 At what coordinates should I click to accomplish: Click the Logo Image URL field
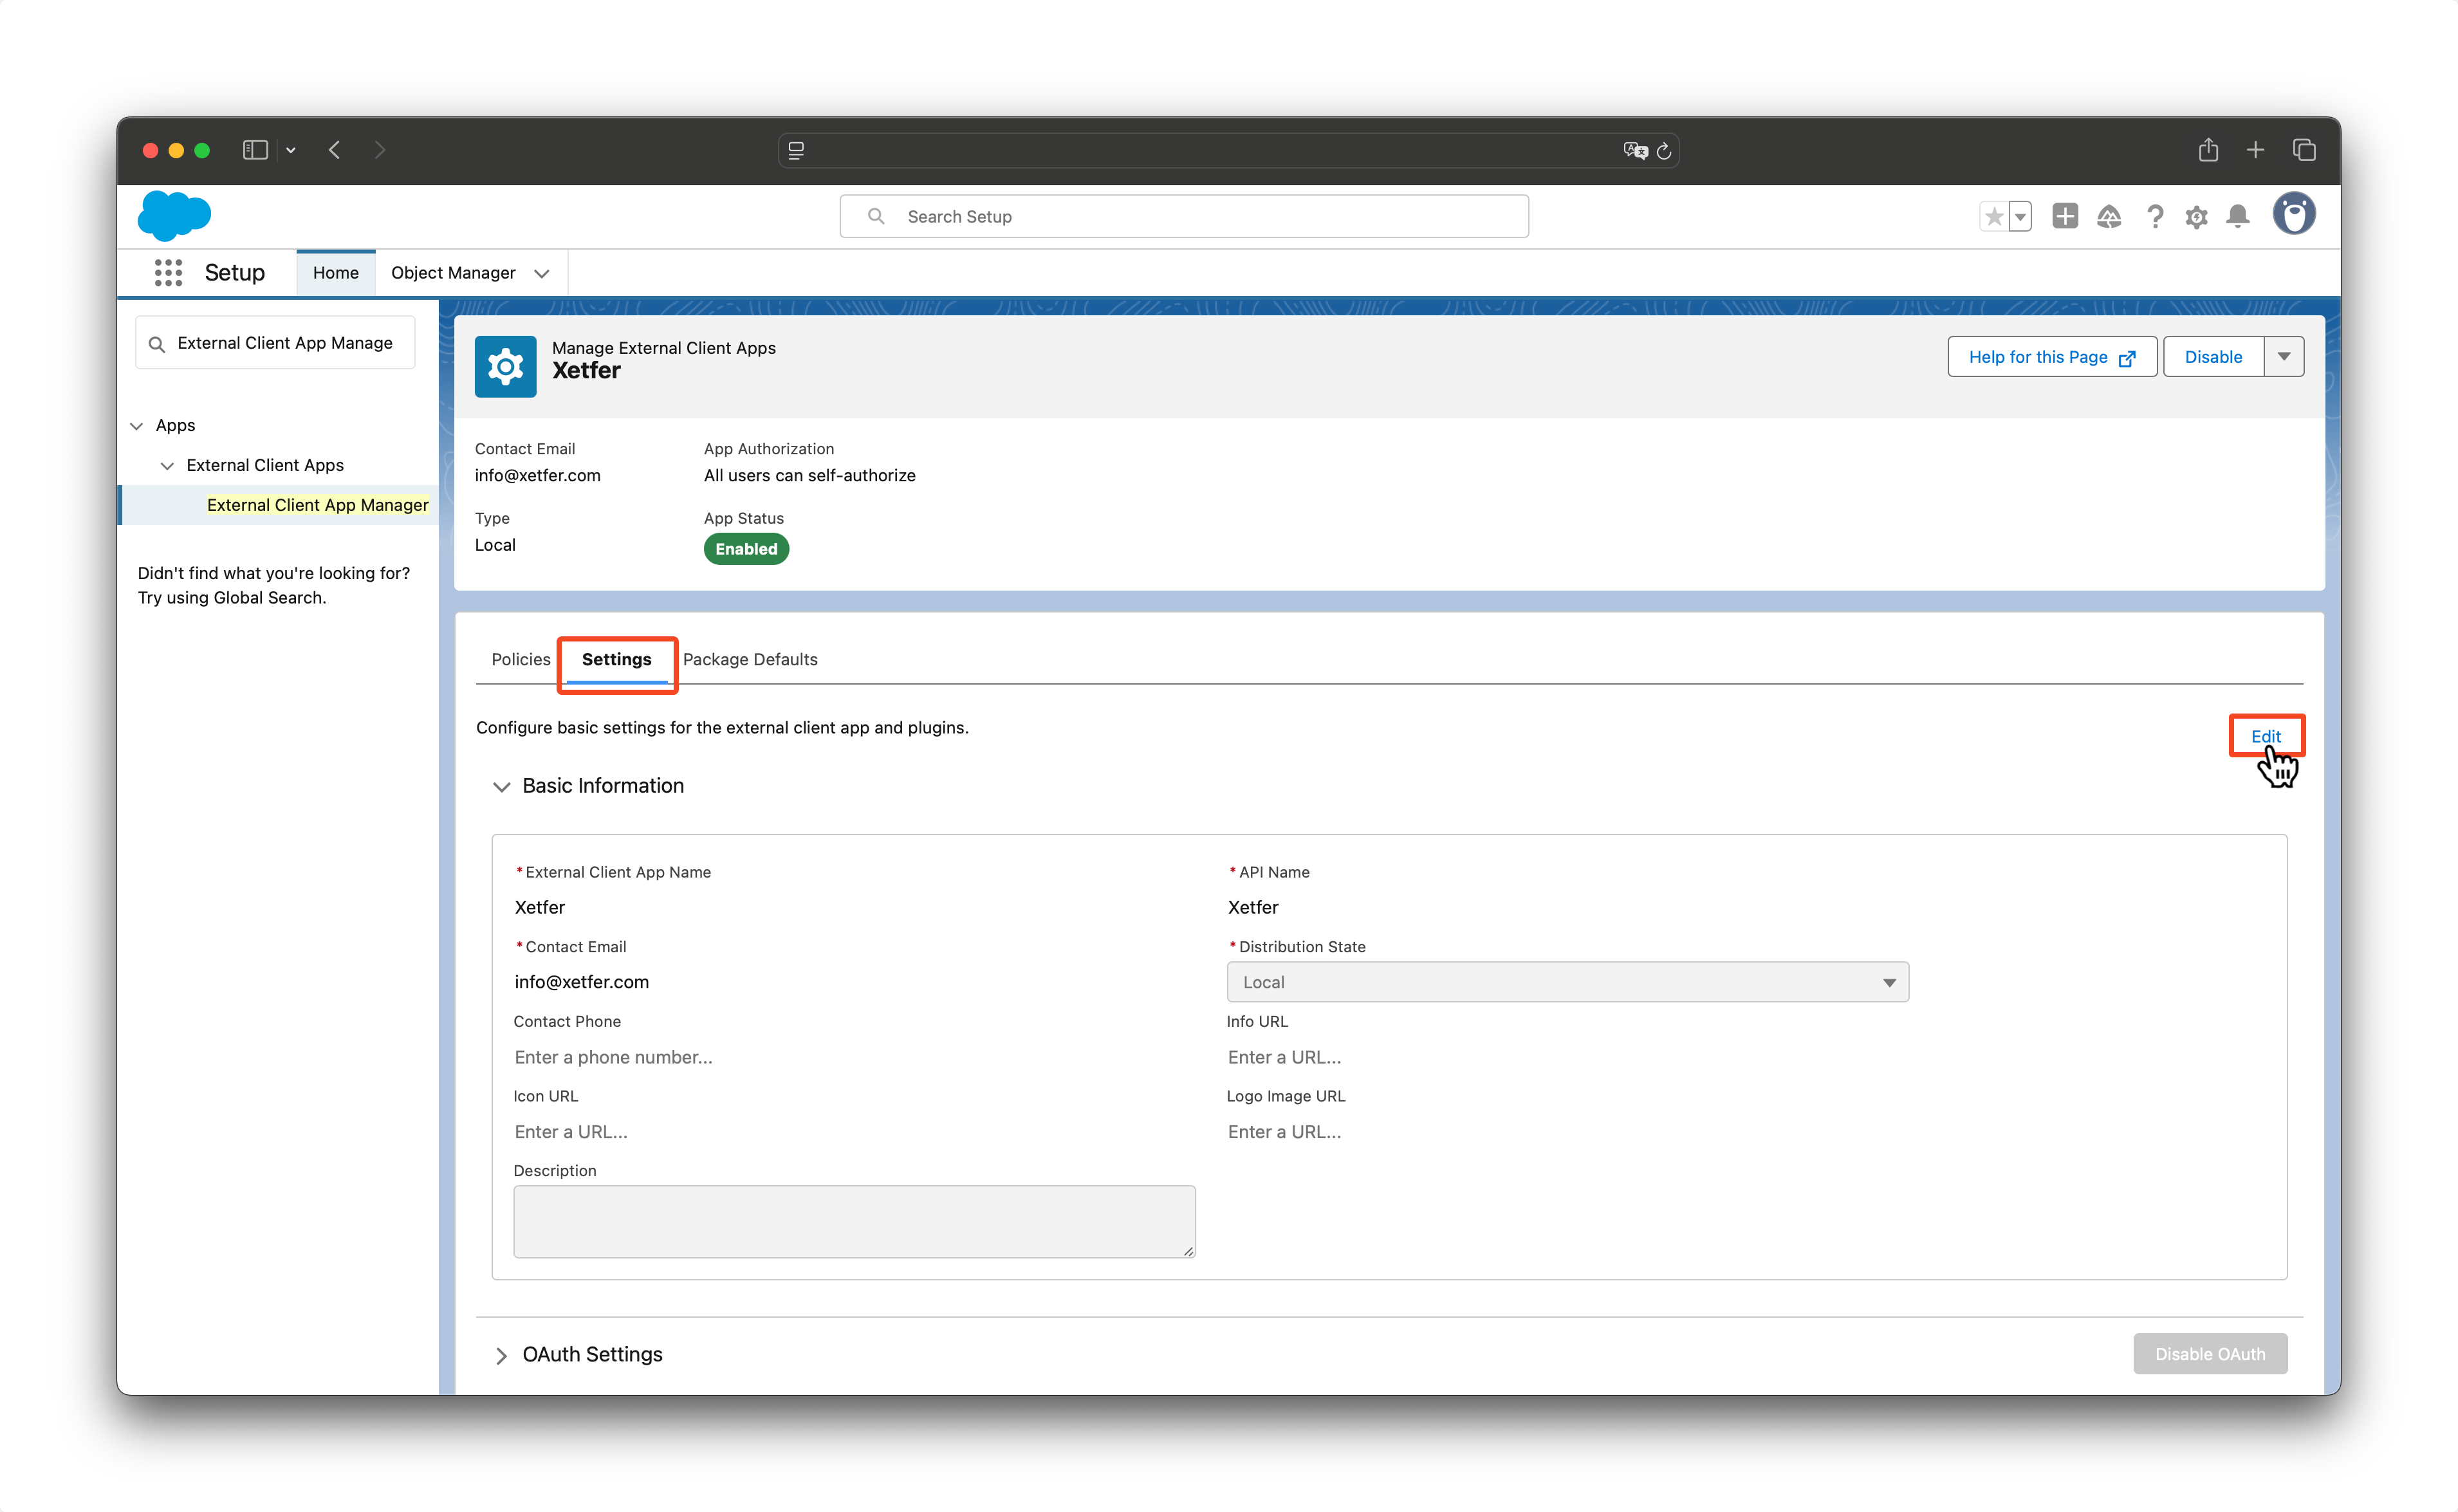pos(1567,1132)
